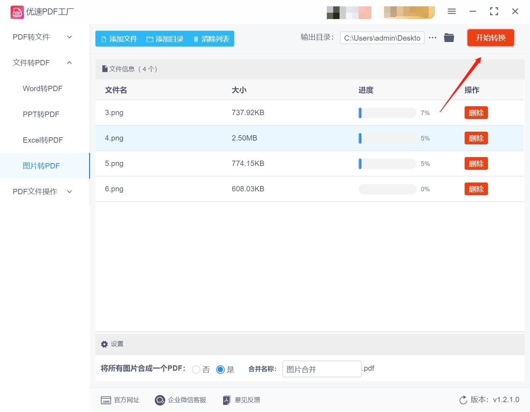Open the output directory folder icon

click(x=449, y=37)
